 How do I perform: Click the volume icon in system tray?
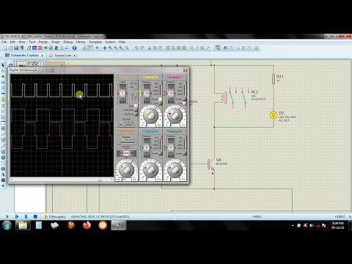click(312, 225)
